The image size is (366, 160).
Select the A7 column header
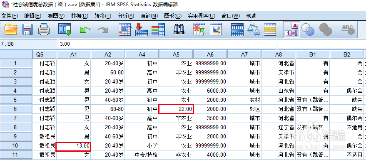(244, 54)
